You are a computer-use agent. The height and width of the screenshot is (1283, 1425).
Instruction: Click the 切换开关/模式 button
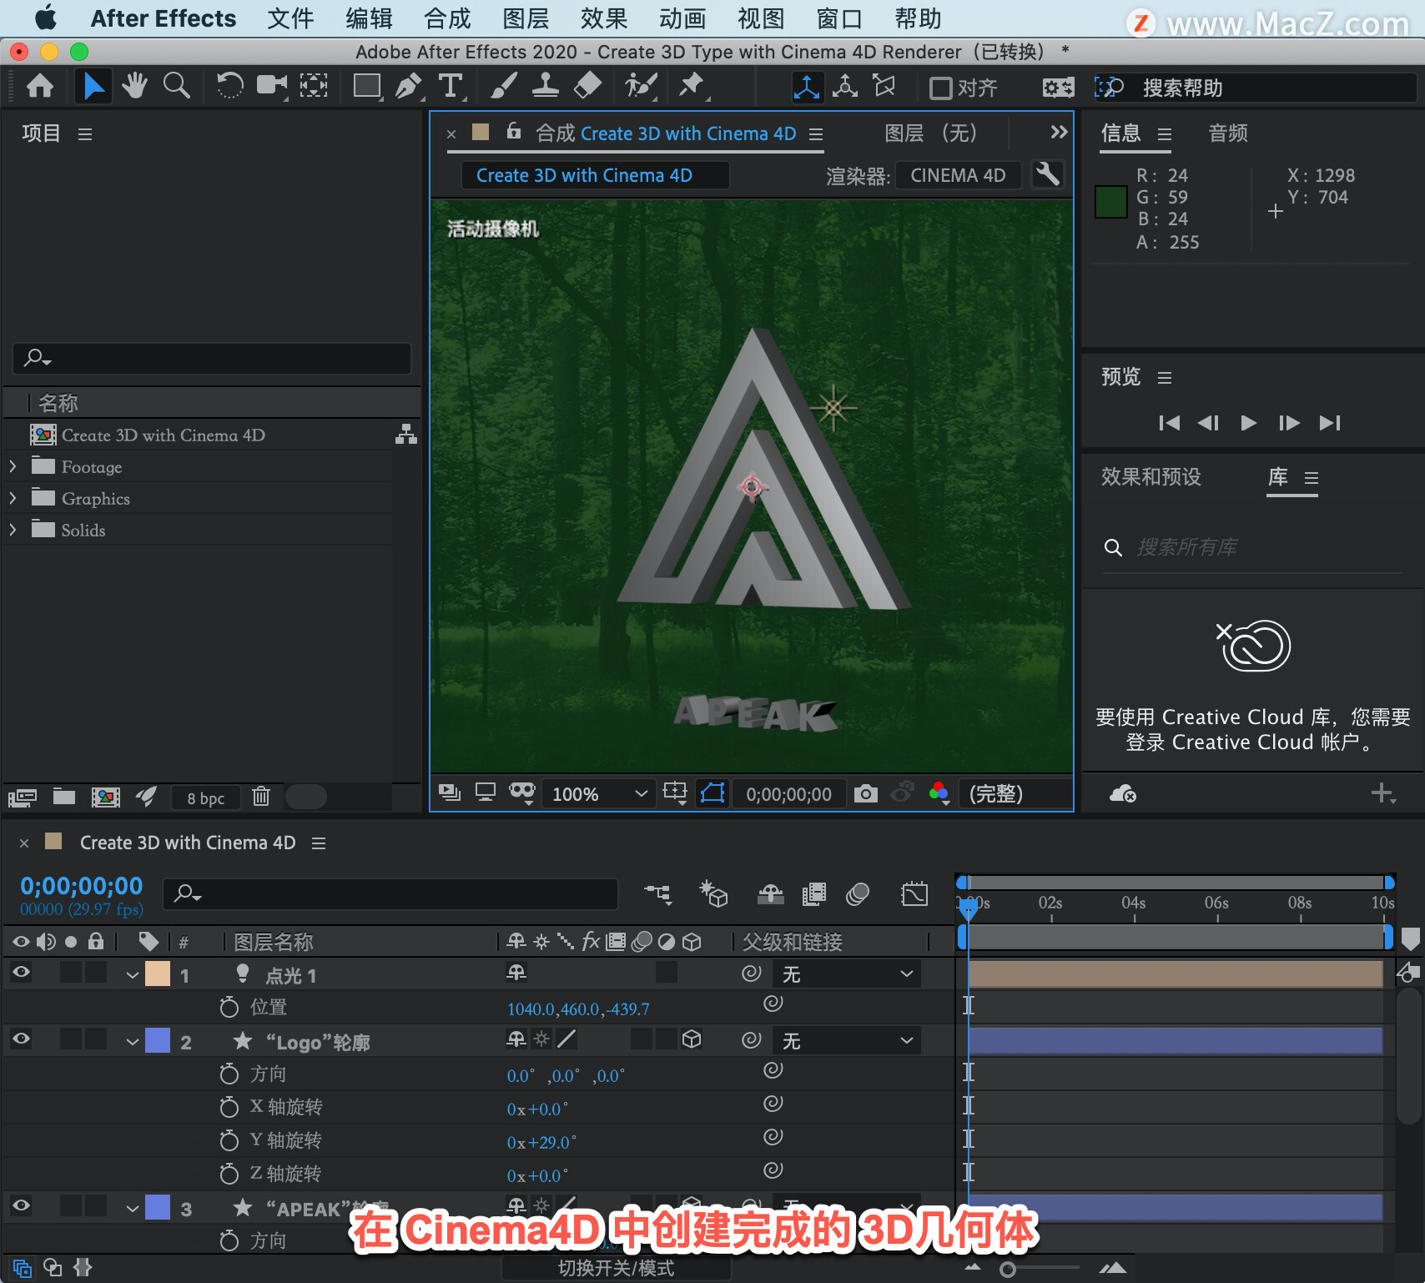click(x=616, y=1268)
